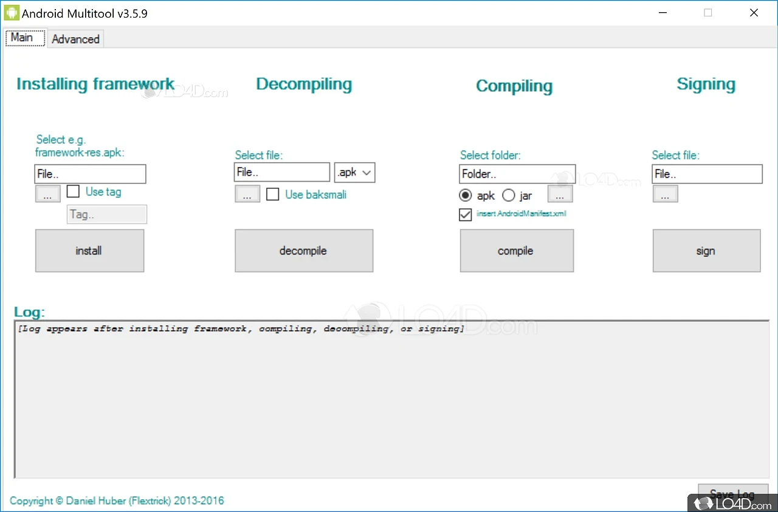The image size is (778, 512).
Task: Browse for file to sign
Action: pos(666,194)
